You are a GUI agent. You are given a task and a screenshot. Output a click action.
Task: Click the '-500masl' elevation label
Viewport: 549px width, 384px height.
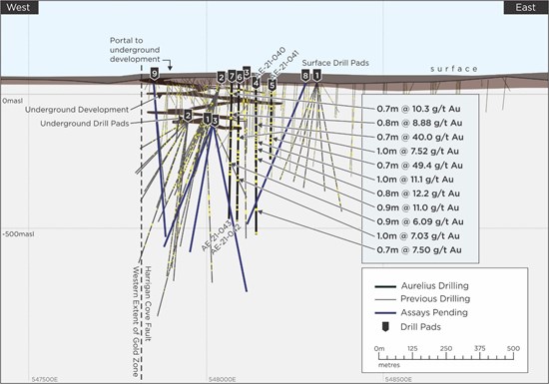coord(18,234)
